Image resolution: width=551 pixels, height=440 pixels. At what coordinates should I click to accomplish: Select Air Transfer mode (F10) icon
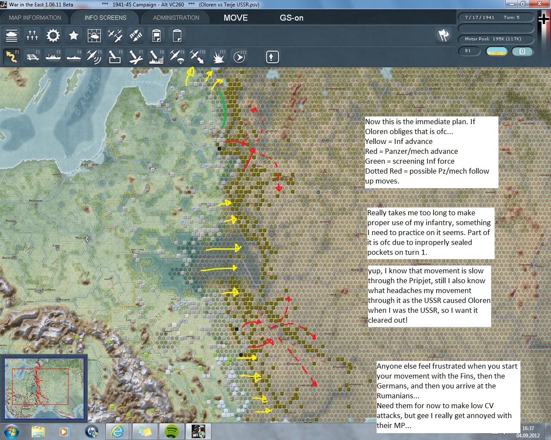pyautogui.click(x=198, y=57)
